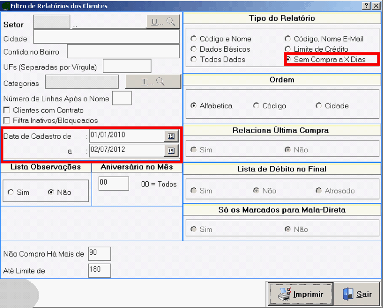
Task: Check Filtra Inativos/Bloqueados option
Action: [6, 120]
